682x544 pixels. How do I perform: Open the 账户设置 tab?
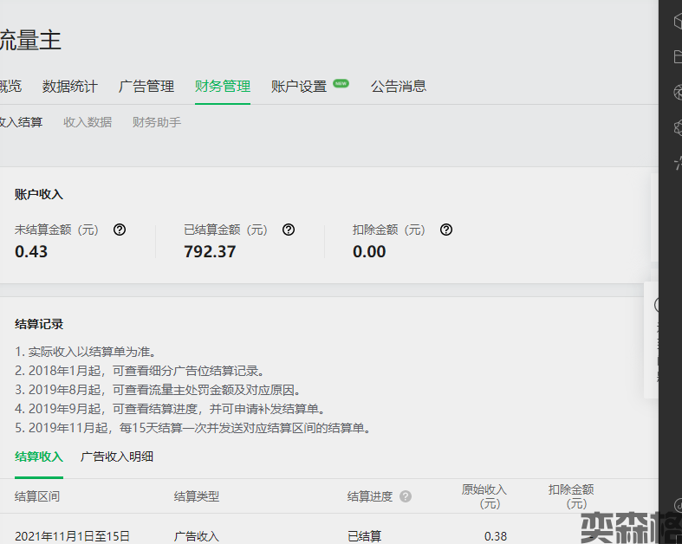299,87
